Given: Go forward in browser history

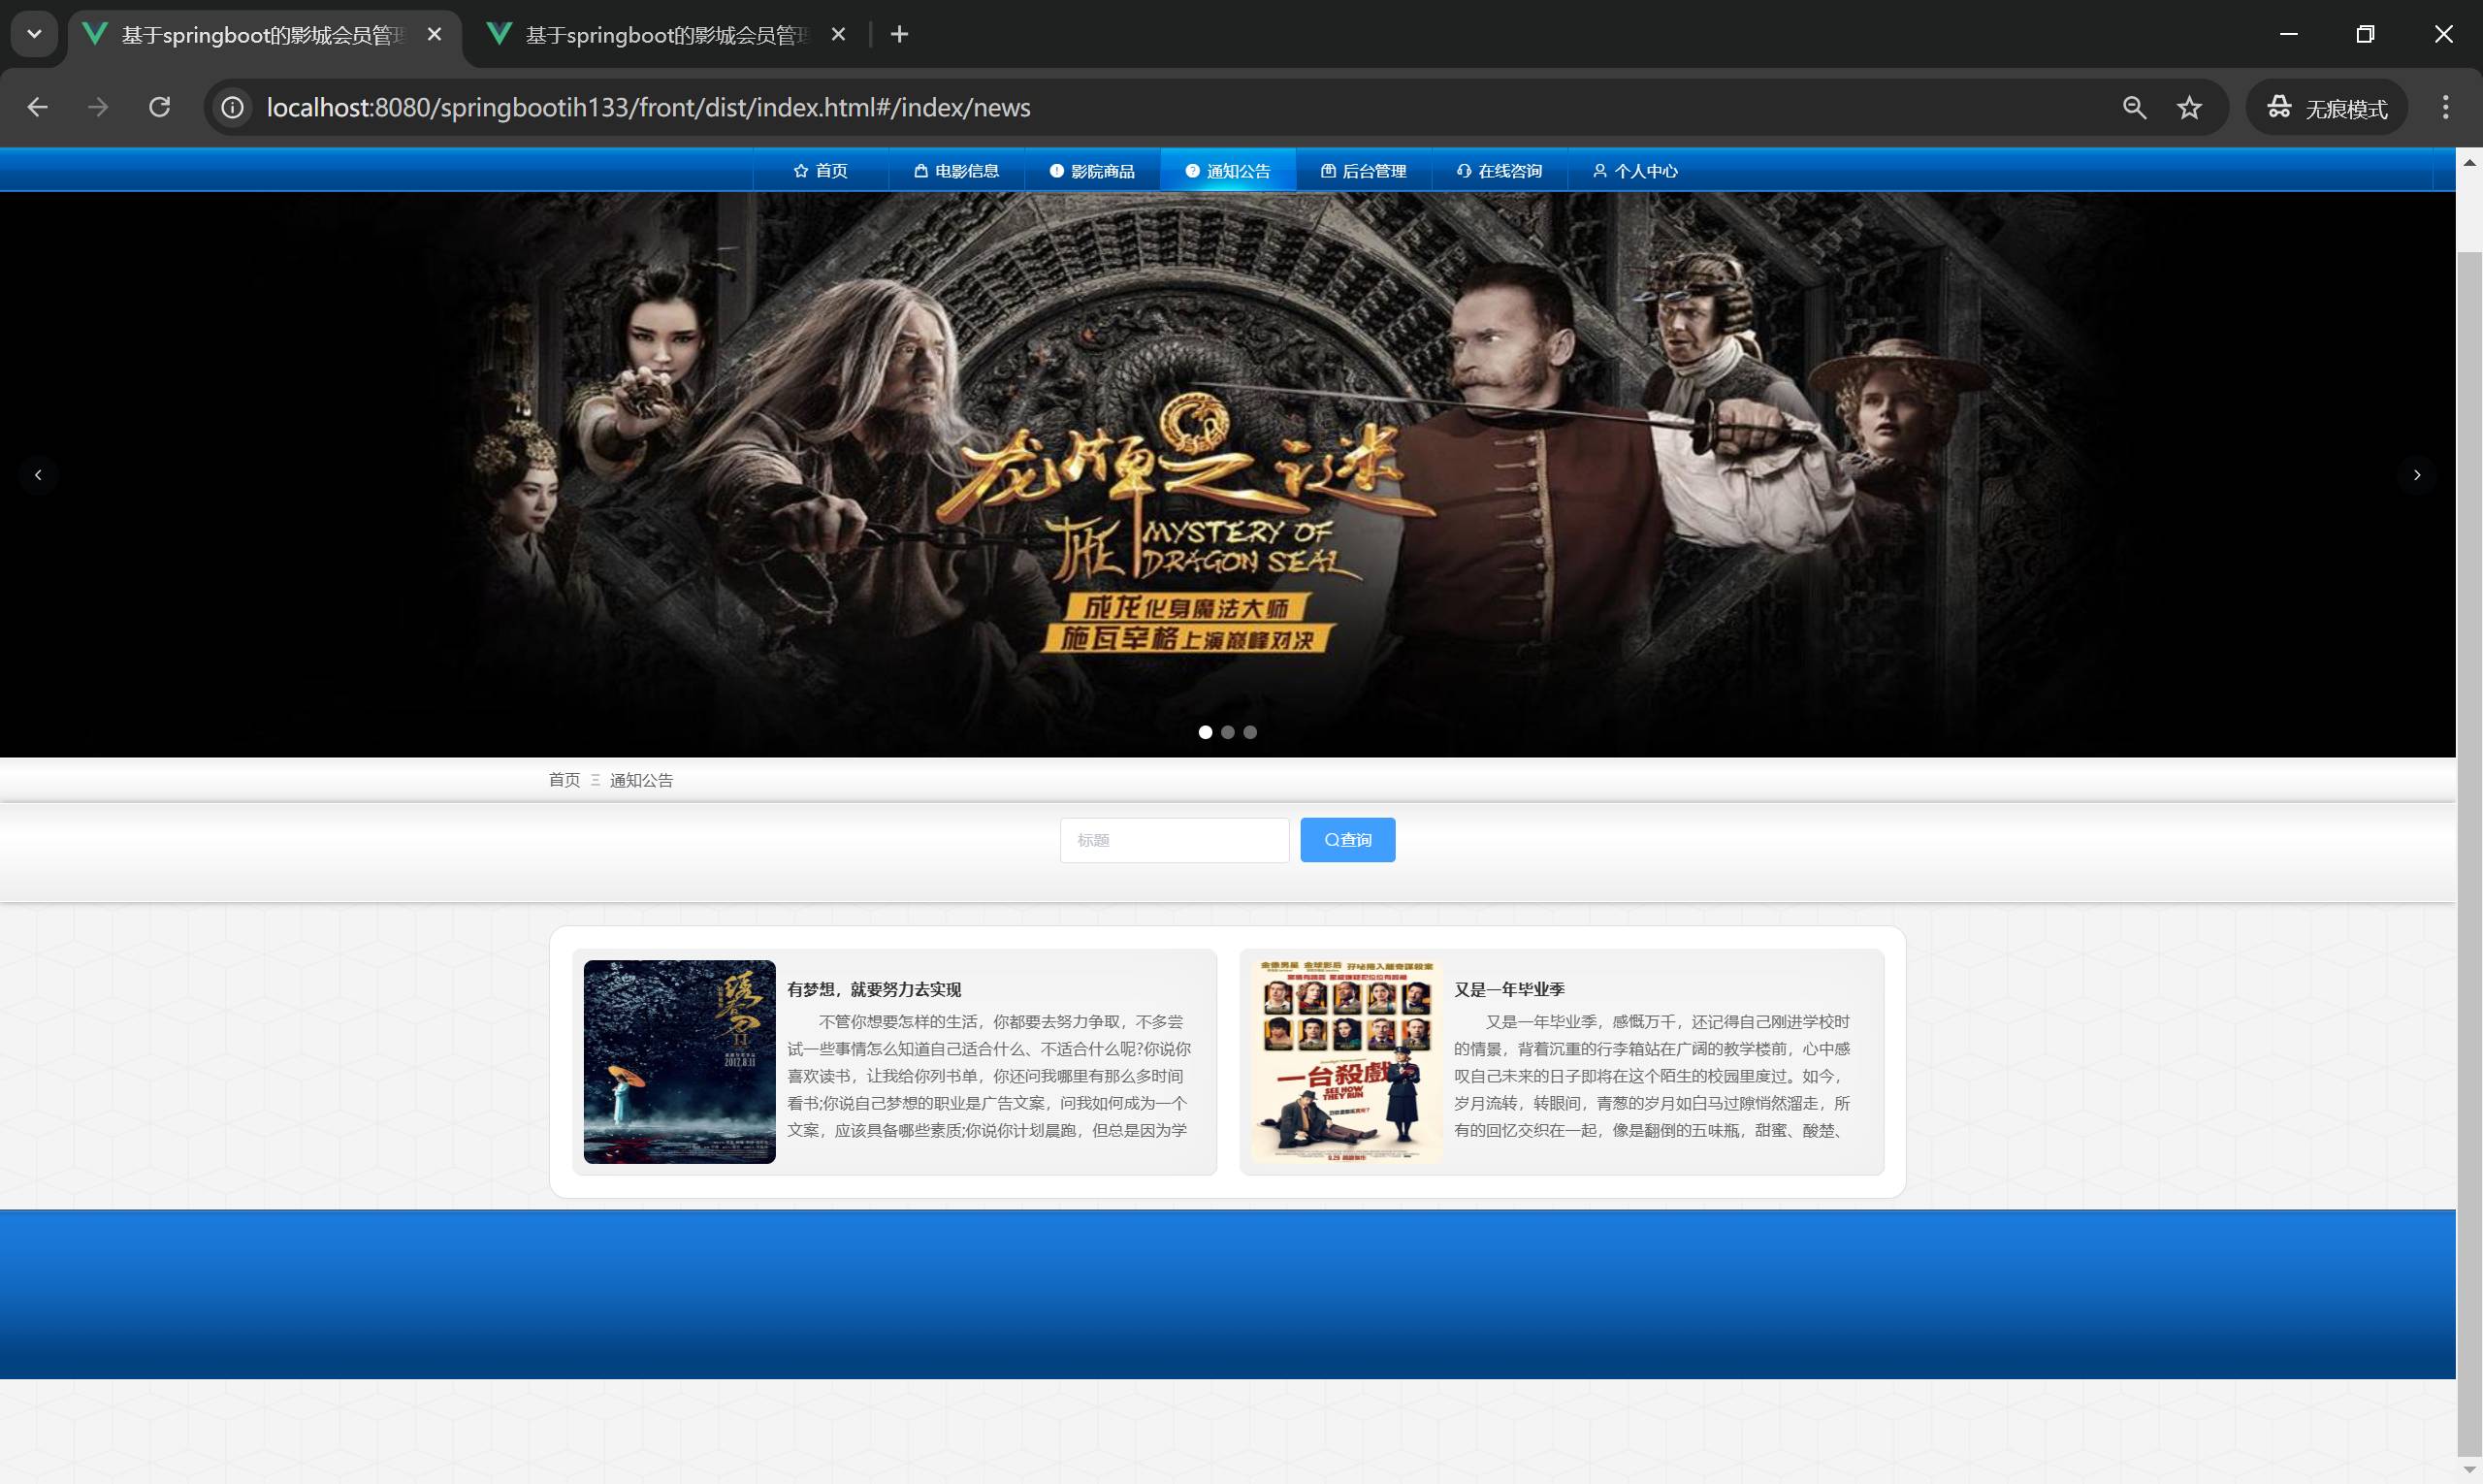Looking at the screenshot, I should tap(98, 107).
